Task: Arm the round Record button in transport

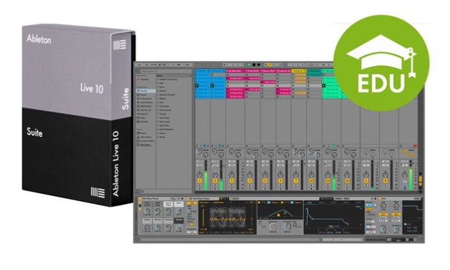Action: pos(258,65)
